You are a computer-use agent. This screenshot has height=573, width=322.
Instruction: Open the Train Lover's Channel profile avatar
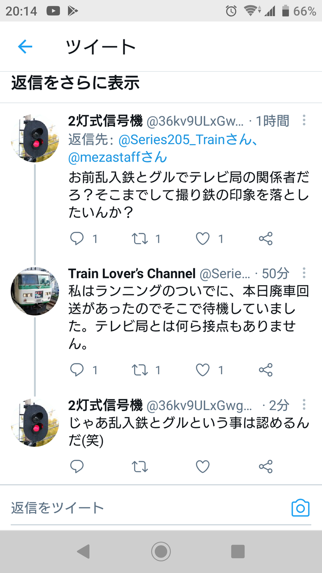(x=35, y=291)
